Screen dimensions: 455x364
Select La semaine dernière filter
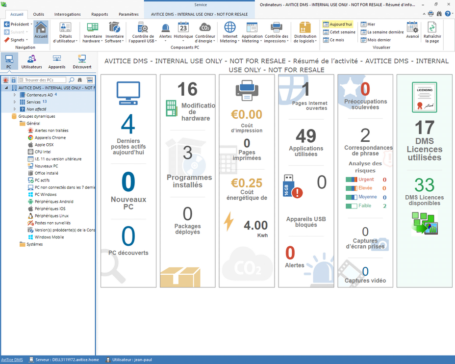[382, 32]
